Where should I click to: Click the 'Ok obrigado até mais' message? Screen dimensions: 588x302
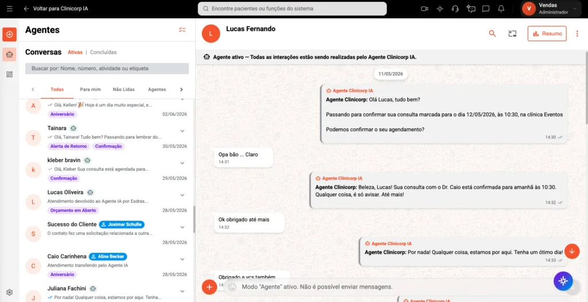coord(249,223)
